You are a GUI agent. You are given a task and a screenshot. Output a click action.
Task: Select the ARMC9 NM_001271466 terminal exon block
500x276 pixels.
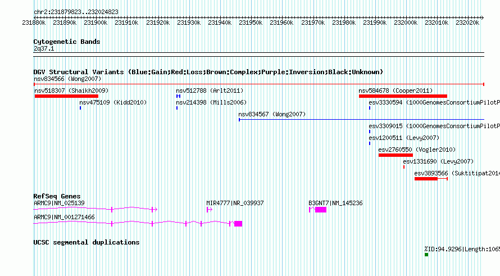tap(238, 224)
